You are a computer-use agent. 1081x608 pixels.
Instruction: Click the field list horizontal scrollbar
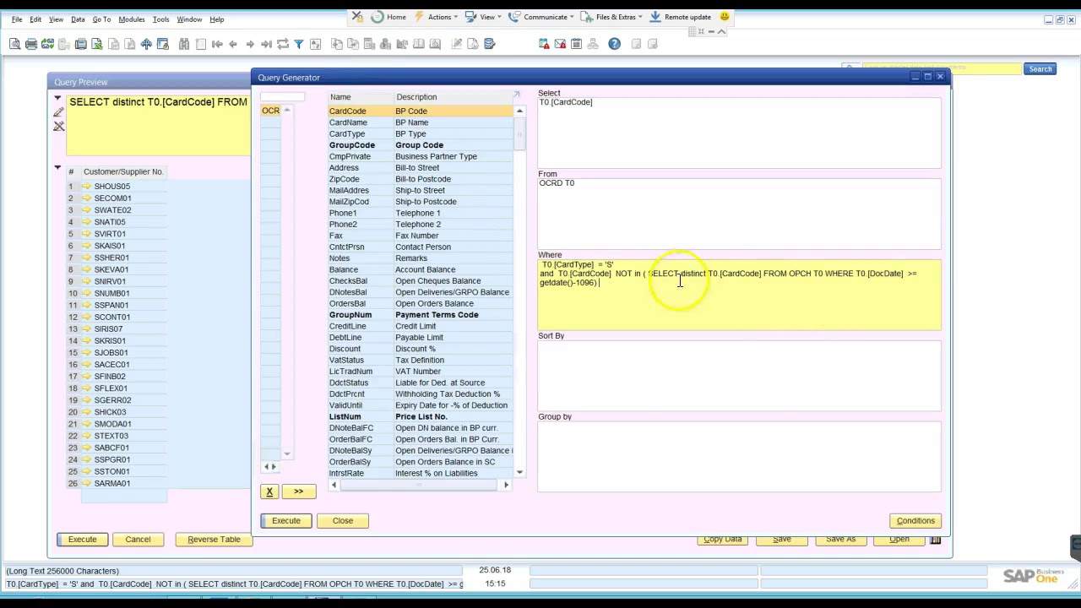(x=420, y=485)
